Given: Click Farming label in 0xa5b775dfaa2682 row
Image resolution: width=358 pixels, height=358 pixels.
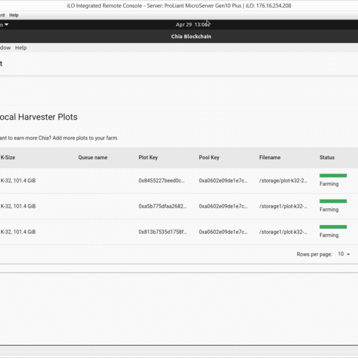Looking at the screenshot, I should pyautogui.click(x=329, y=209).
